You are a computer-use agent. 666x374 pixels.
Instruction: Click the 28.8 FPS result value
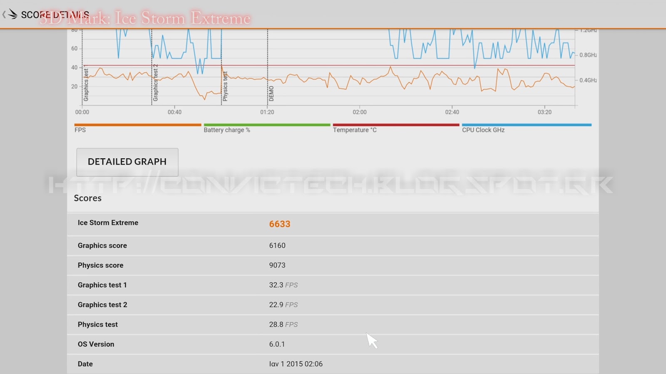pos(283,325)
